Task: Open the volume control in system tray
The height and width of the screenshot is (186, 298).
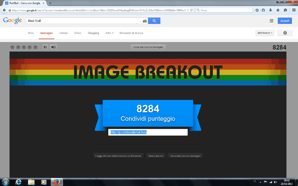Action: [275, 182]
